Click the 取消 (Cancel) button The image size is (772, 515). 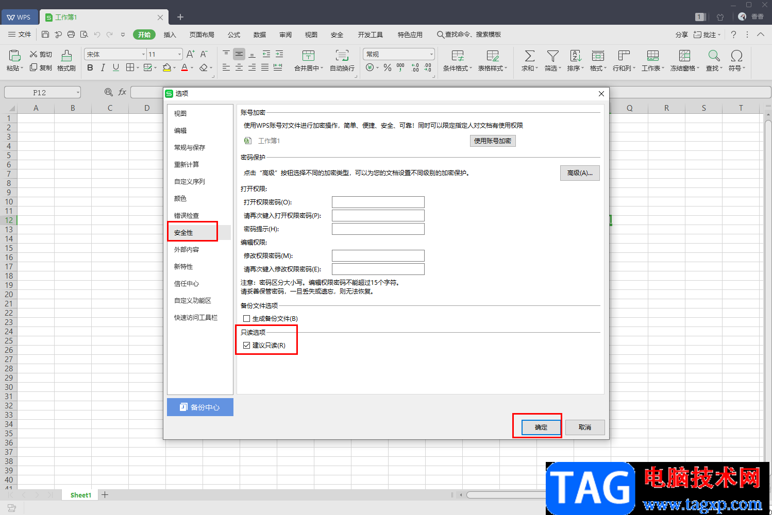(585, 427)
